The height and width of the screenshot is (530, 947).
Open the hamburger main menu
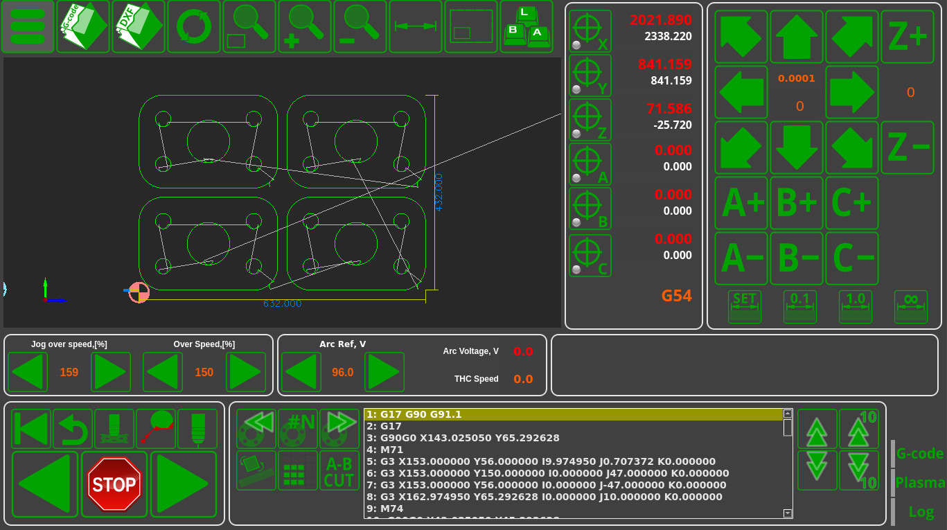(28, 27)
